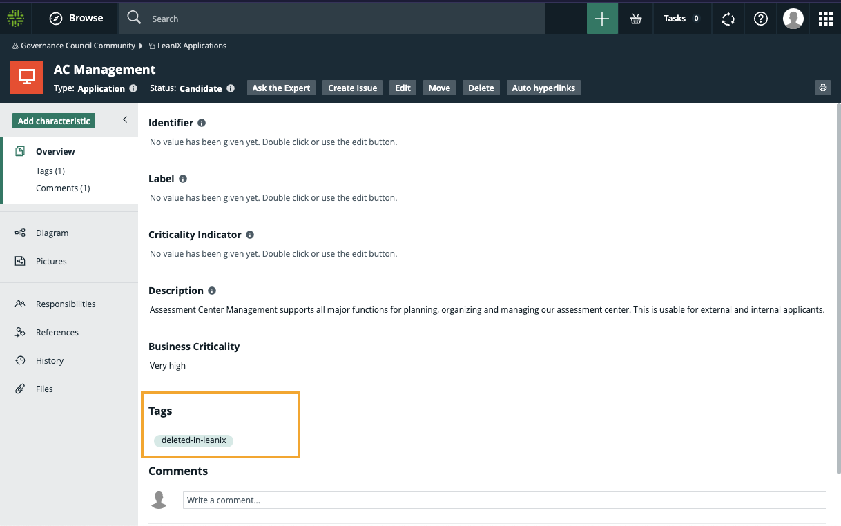Click the Label empty value text
This screenshot has height=526, width=841.
[x=273, y=198]
